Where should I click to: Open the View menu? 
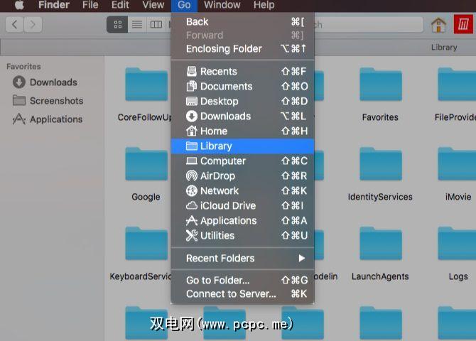(153, 5)
